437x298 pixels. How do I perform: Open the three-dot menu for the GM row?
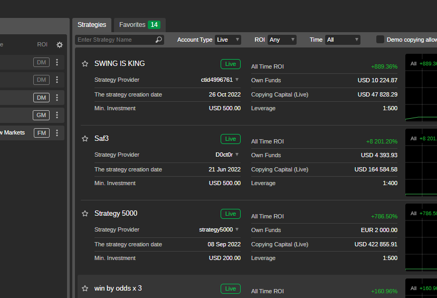(x=57, y=115)
